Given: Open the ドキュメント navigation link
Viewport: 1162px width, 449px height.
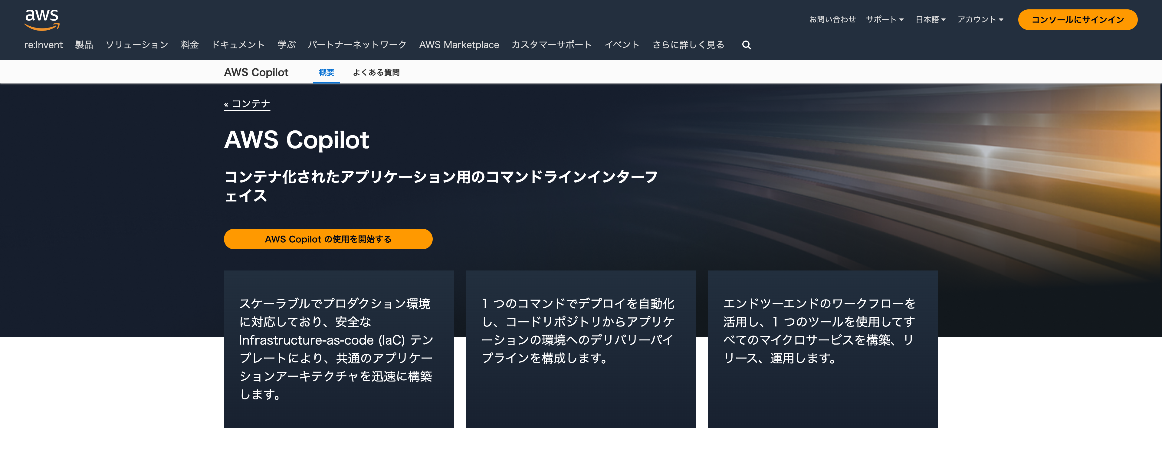Looking at the screenshot, I should tap(239, 45).
